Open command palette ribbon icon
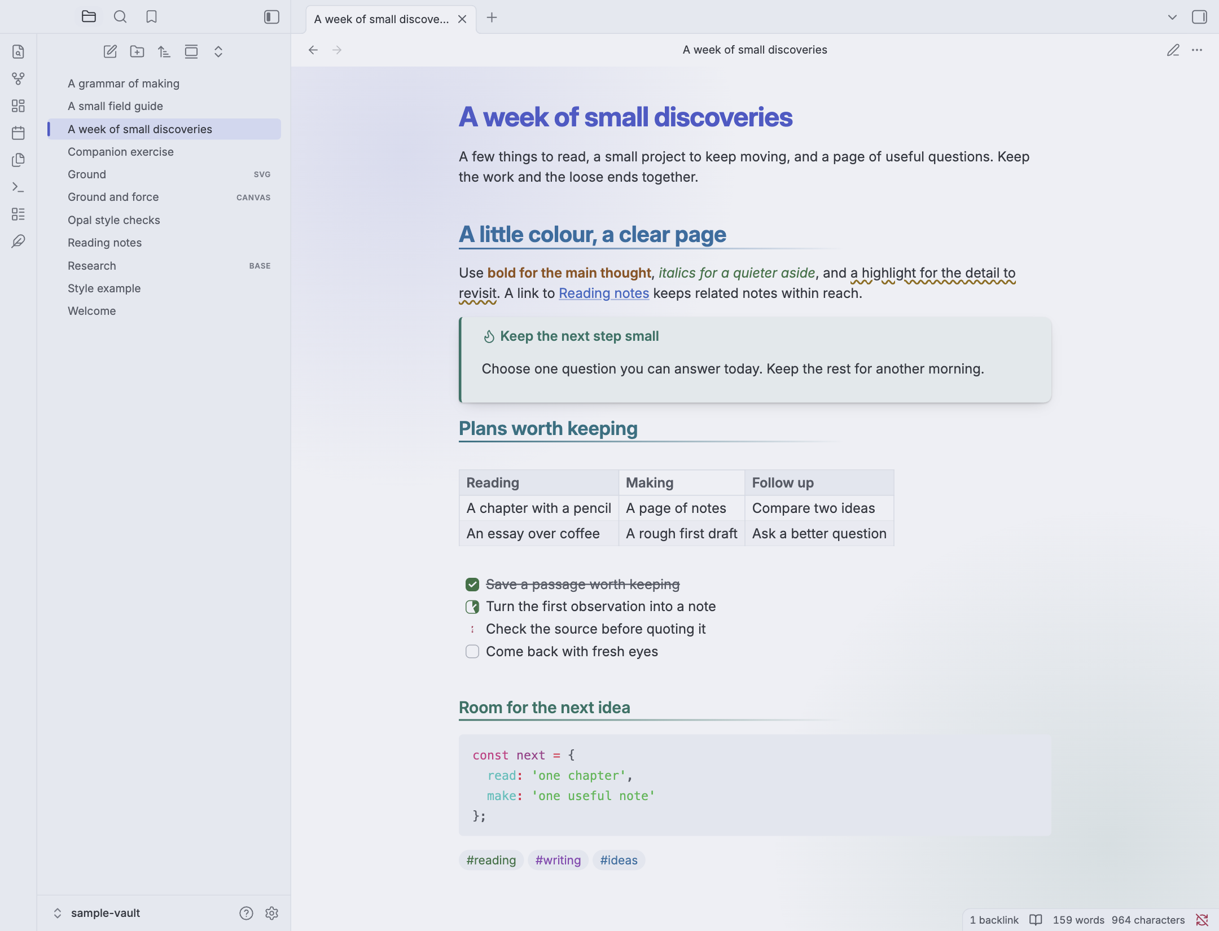Screen dimensions: 1219x931 tap(18, 187)
